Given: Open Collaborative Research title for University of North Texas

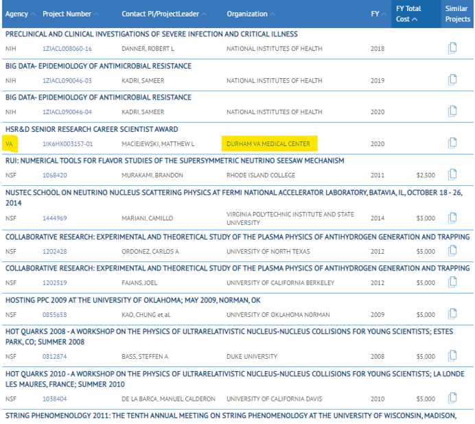Looking at the screenshot, I should 237,237.
